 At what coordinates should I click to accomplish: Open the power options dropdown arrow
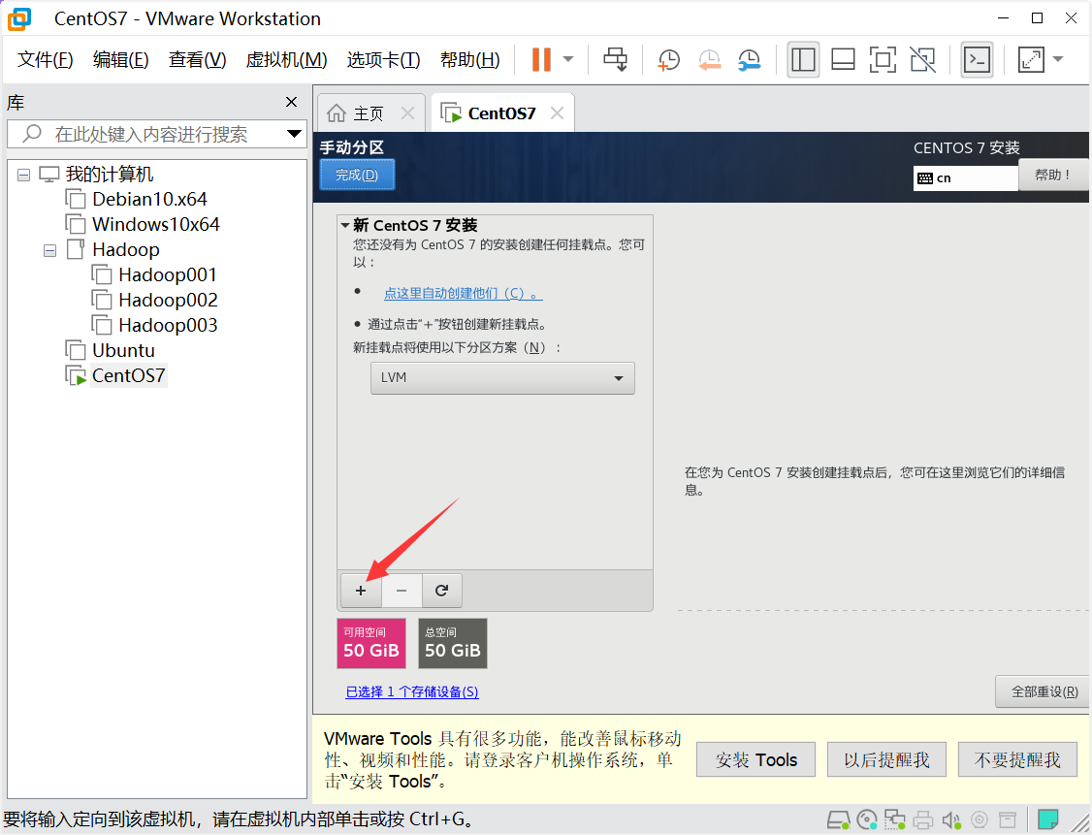click(568, 59)
